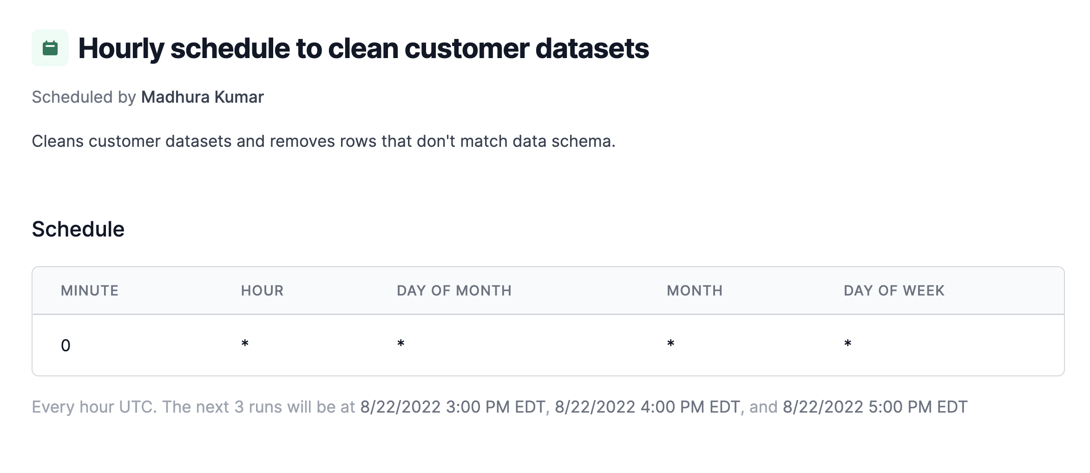Click the DAY OF WEEK column header
Image resolution: width=1090 pixels, height=473 pixels.
894,290
